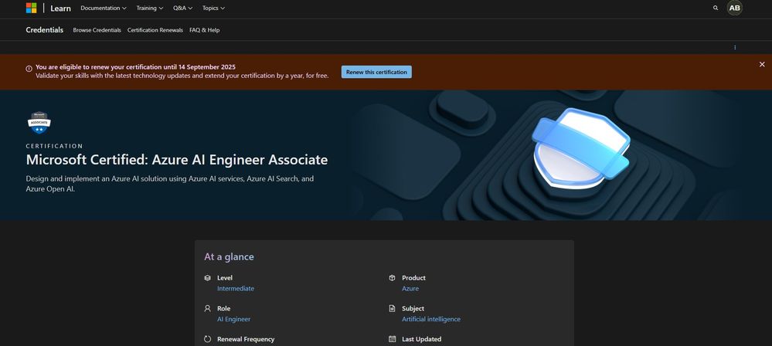Expand the Q&A menu
The width and height of the screenshot is (772, 346).
[182, 8]
